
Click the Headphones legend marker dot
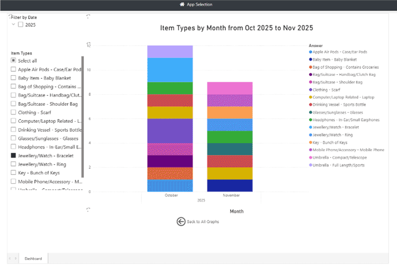[311, 120]
